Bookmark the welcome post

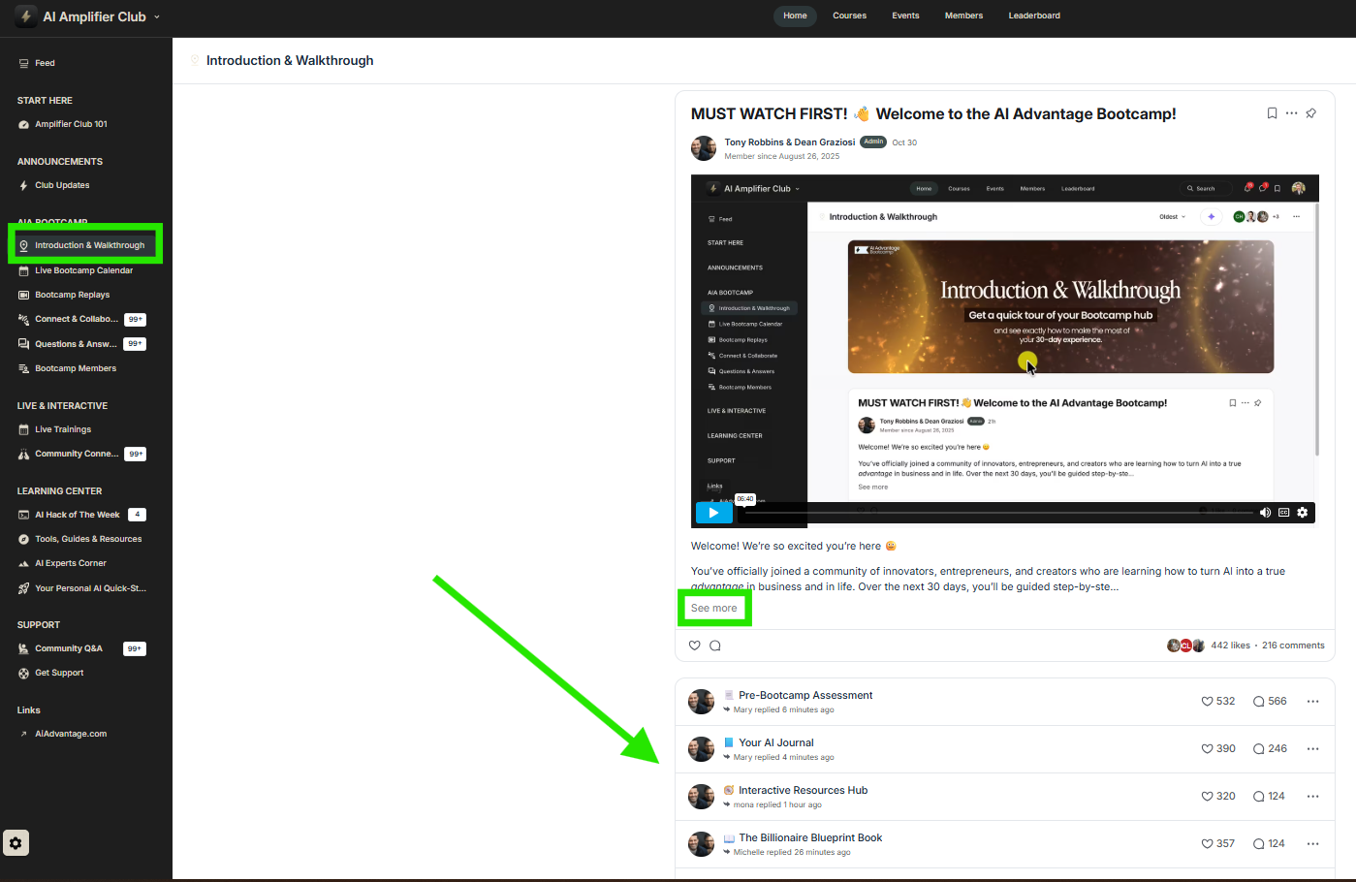pos(1272,113)
